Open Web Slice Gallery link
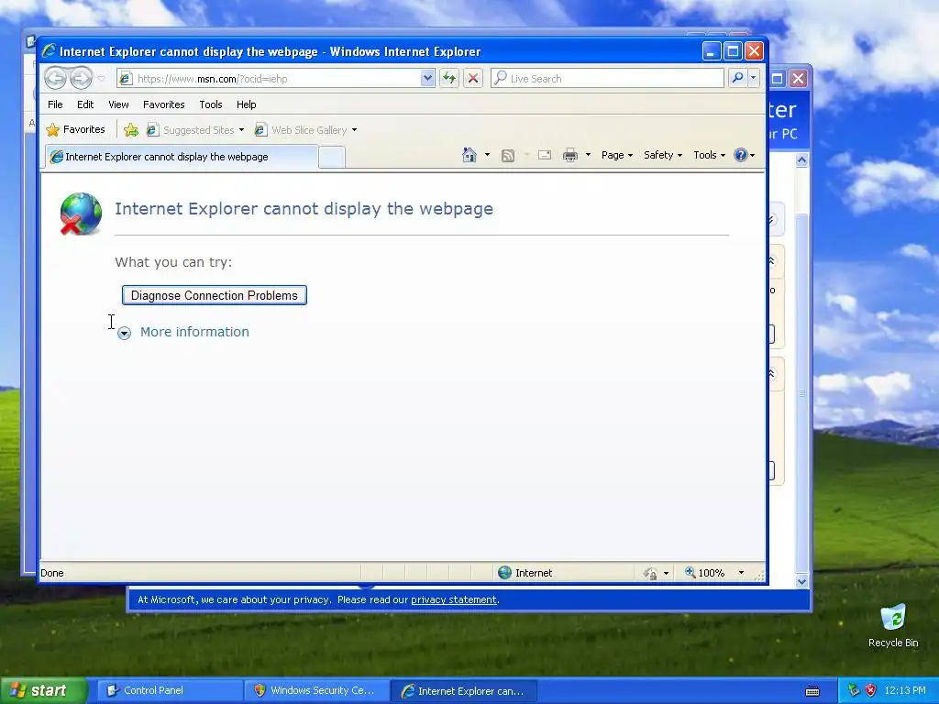Viewport: 939px width, 704px height. (x=301, y=130)
